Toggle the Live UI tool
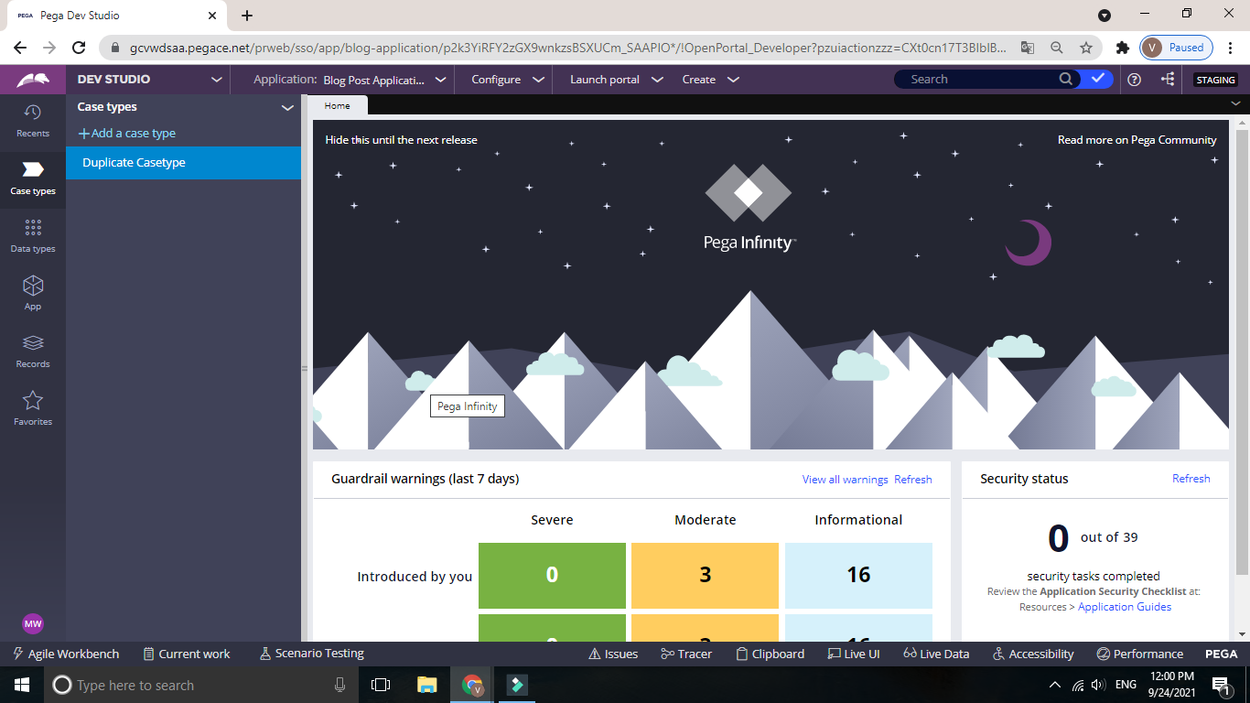 pyautogui.click(x=854, y=654)
